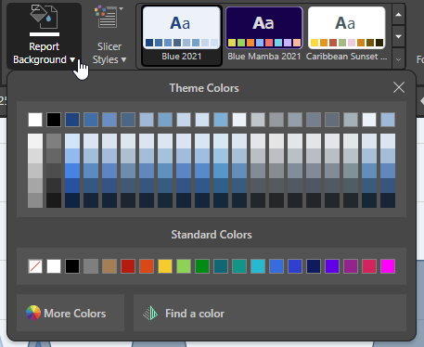This screenshot has width=424, height=347.
Task: Expand the theme gallery with the bottom arrow
Action: [398, 58]
